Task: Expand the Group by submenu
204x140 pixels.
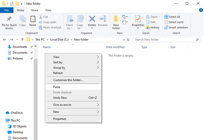Action: tap(73, 68)
